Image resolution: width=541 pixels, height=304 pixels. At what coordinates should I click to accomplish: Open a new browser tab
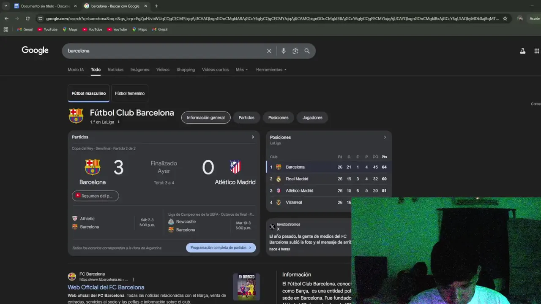coord(156,6)
